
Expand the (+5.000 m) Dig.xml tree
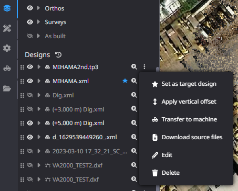[x=39, y=123]
